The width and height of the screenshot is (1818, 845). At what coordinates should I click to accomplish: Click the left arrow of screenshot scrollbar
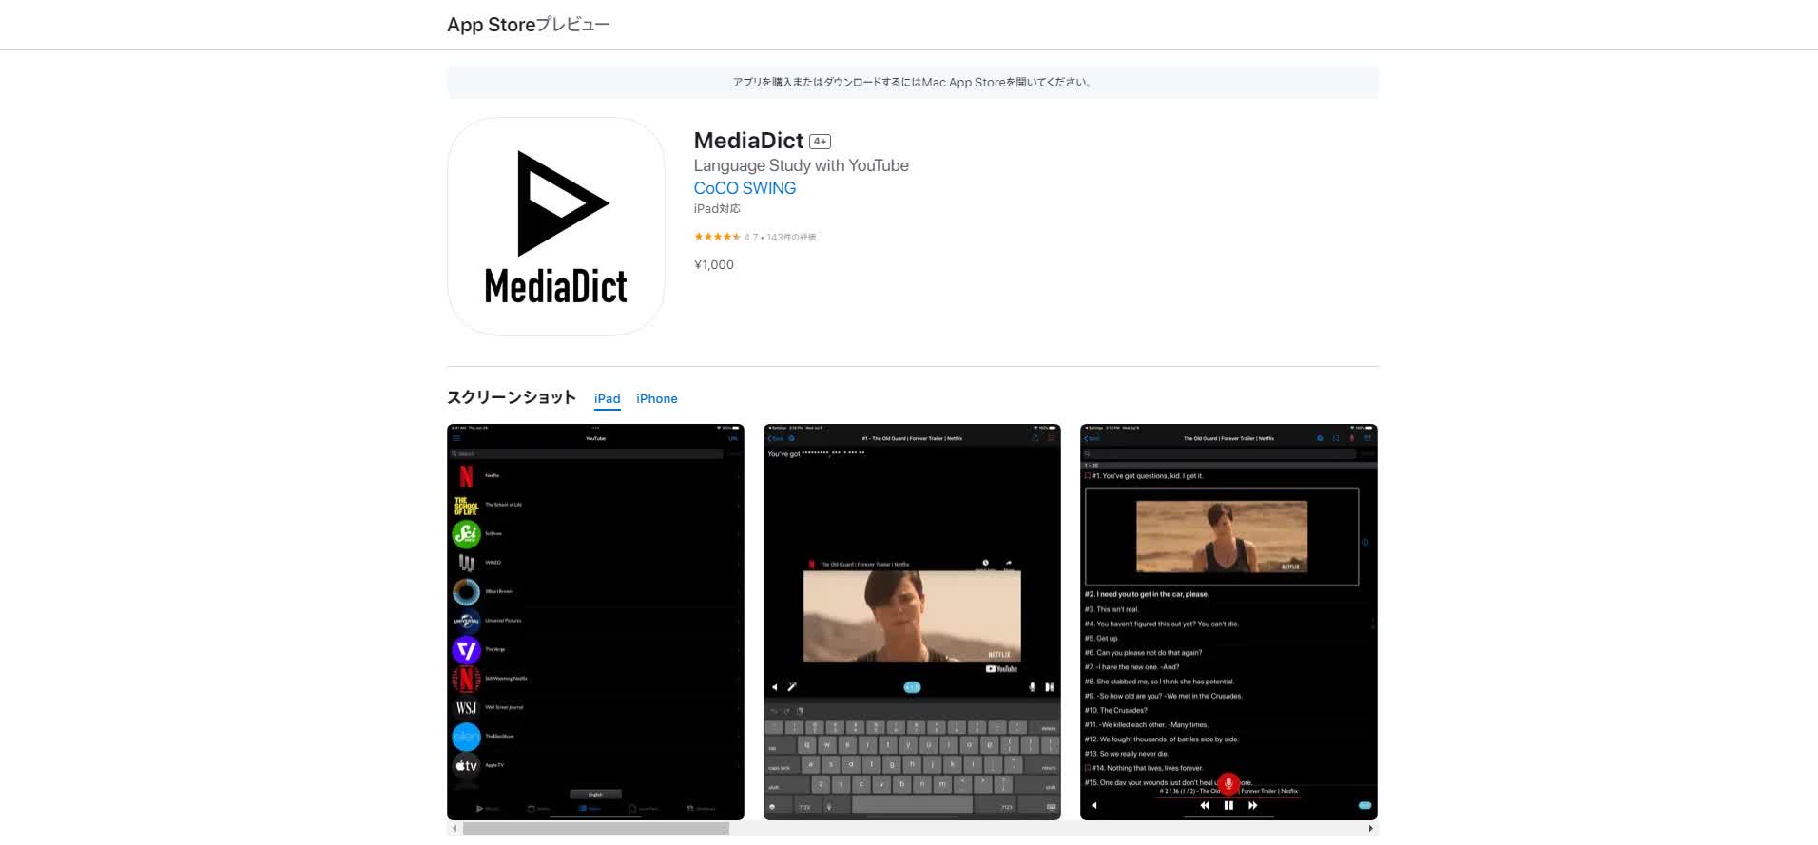[x=454, y=829]
